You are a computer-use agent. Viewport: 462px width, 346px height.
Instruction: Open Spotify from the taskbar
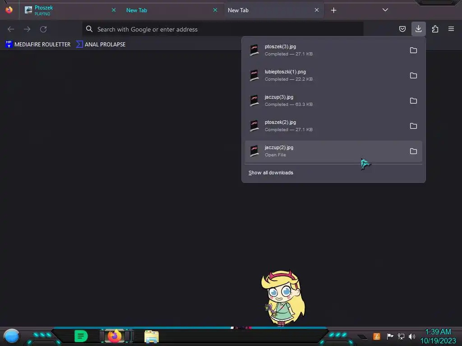pos(81,336)
